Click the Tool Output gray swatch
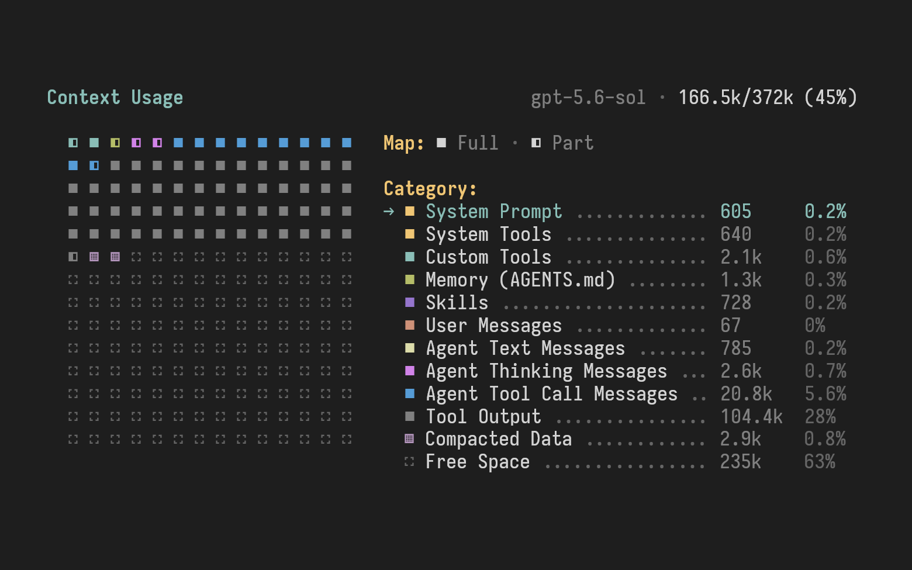 [410, 416]
